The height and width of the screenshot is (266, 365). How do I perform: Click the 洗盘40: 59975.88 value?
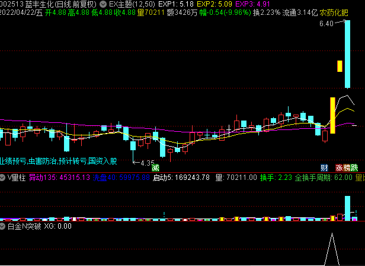click(x=121, y=178)
